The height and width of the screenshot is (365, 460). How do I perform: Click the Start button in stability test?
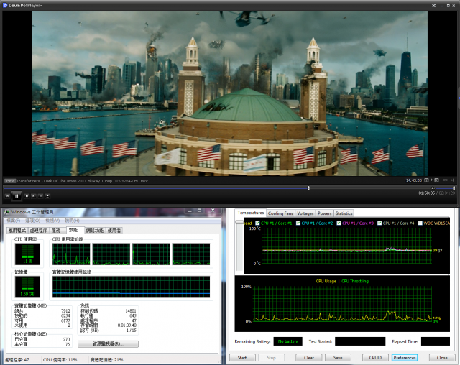pos(242,358)
